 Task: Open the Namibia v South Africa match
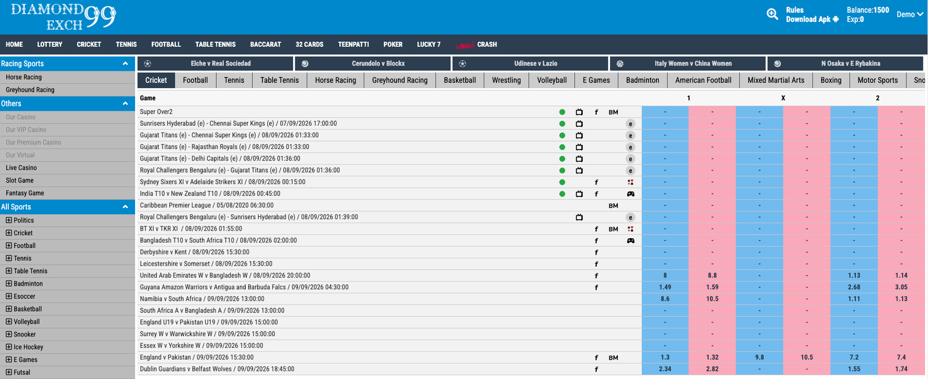[x=202, y=299]
